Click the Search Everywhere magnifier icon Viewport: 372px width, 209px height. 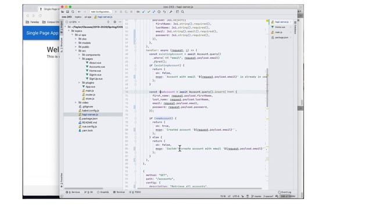(183, 12)
